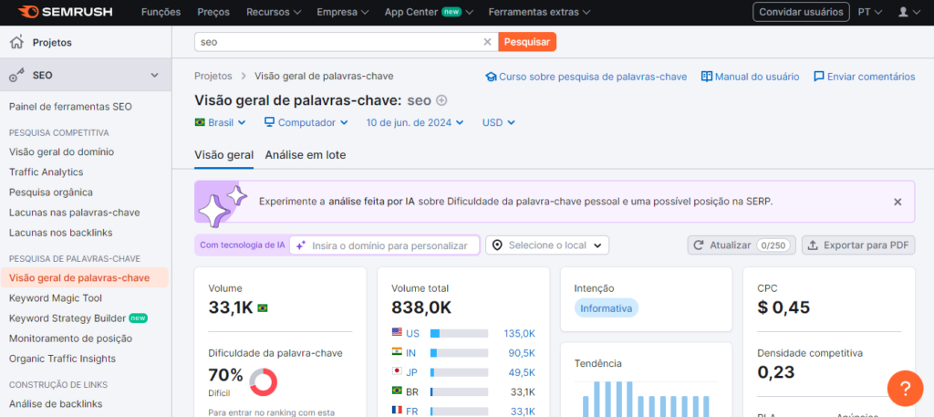The width and height of the screenshot is (934, 417).
Task: Click Projetos breadcrumb link
Action: (213, 77)
